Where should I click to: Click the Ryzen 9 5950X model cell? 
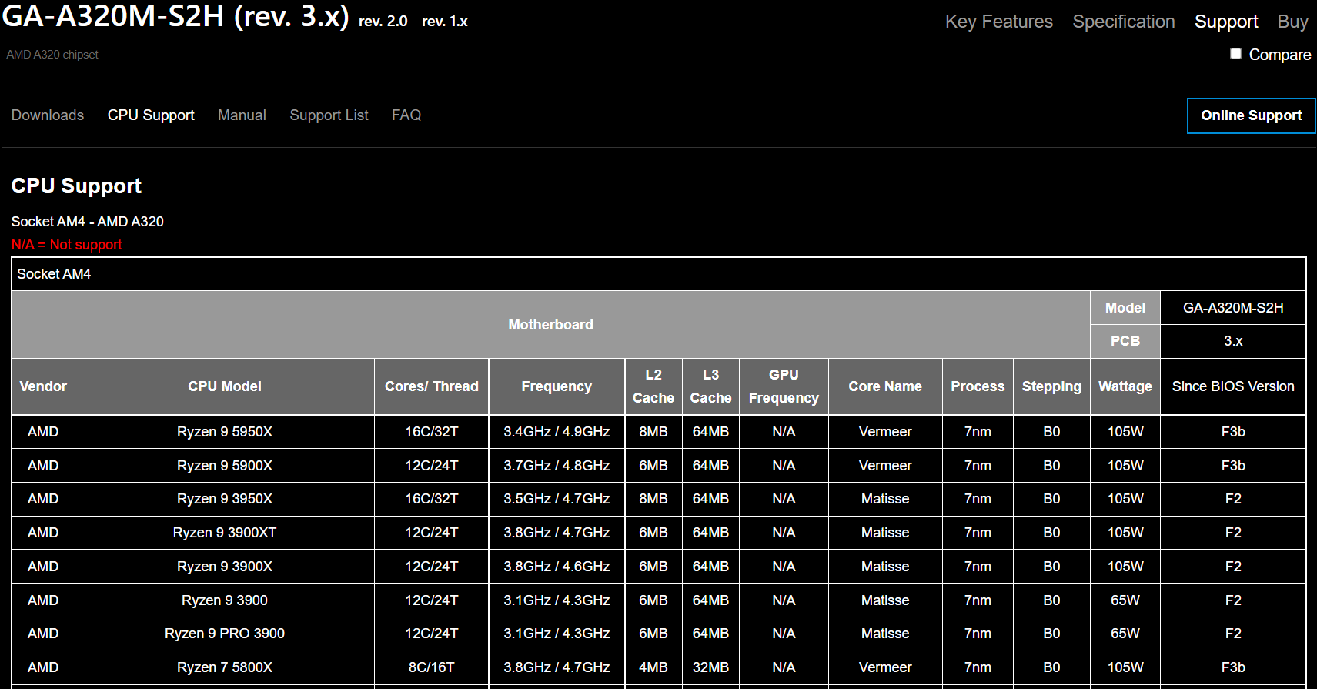pyautogui.click(x=225, y=432)
